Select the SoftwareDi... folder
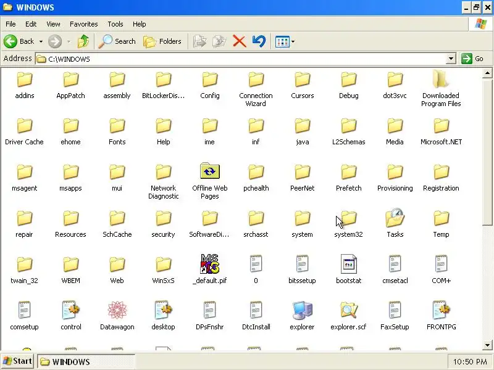The image size is (494, 370). (210, 224)
